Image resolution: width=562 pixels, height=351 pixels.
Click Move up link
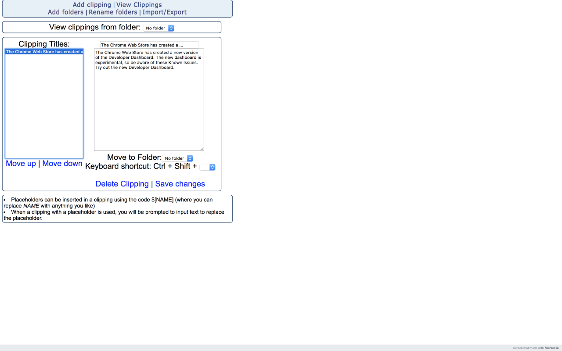tap(21, 164)
